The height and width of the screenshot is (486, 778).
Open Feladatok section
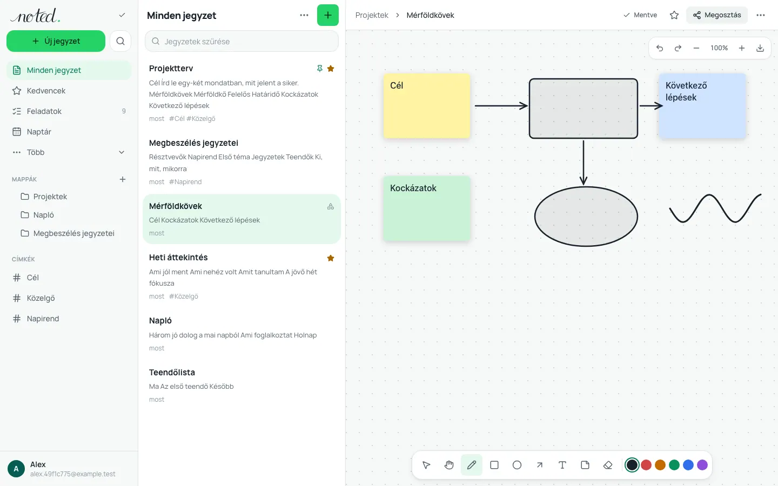click(69, 111)
